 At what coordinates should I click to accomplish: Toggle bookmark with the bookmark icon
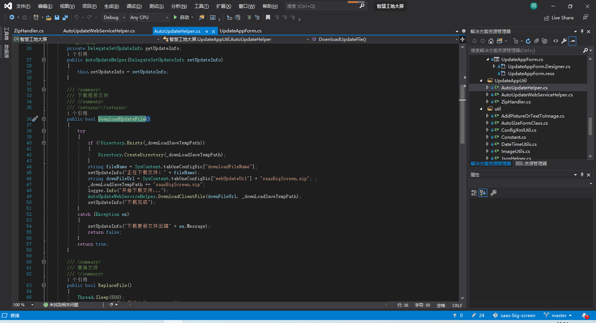(268, 17)
